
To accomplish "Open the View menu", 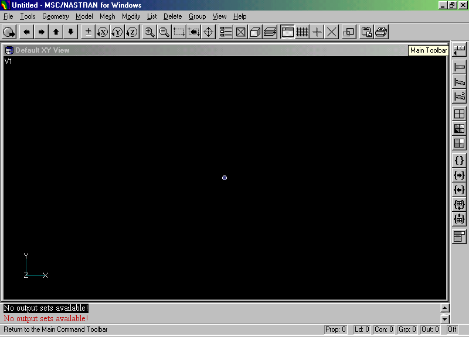I will (x=219, y=16).
